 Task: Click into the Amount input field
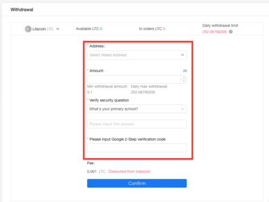pyautogui.click(x=134, y=79)
